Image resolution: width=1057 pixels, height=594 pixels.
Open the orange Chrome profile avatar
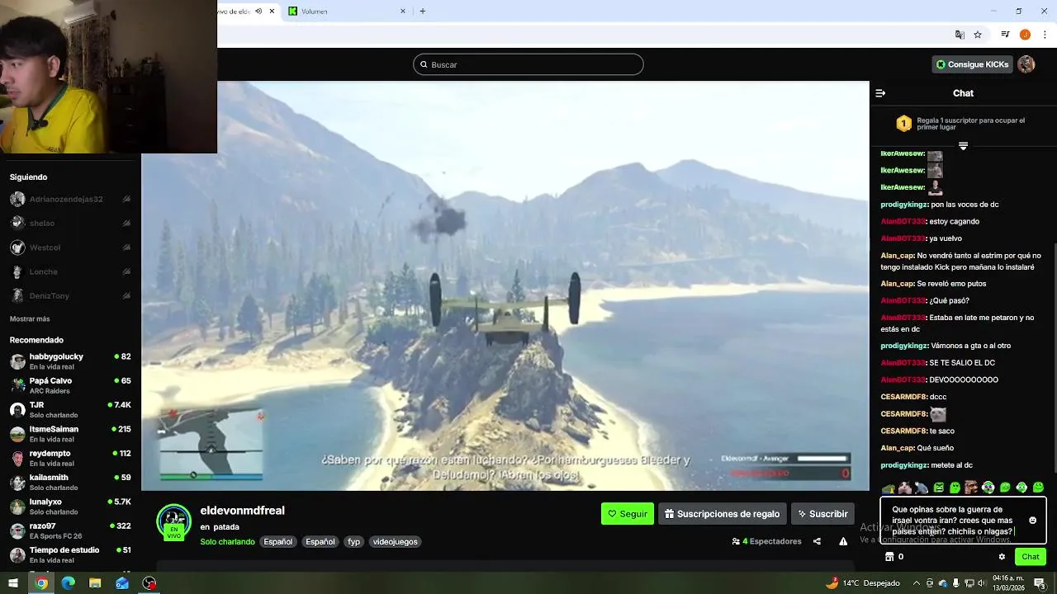point(1025,35)
